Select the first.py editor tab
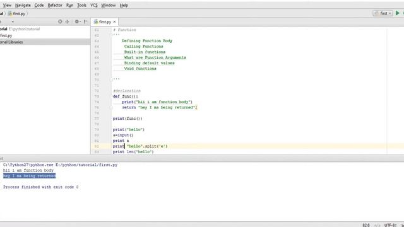 tap(105, 22)
